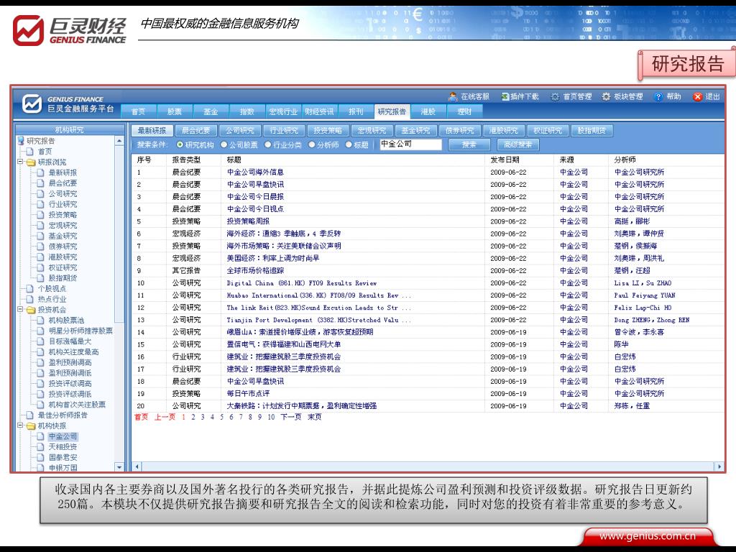The height and width of the screenshot is (552, 736).
Task: Click the 研究报告 tree root icon
Action: (x=21, y=140)
